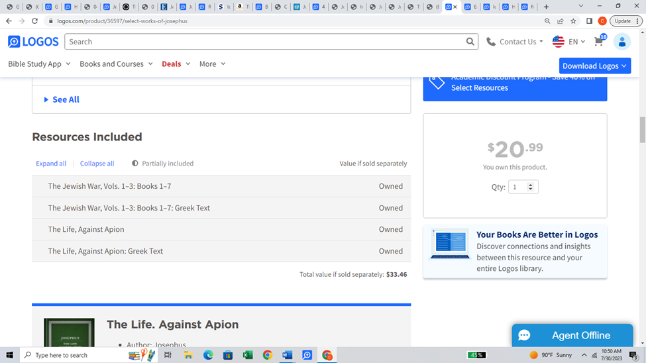This screenshot has height=363, width=646.
Task: Open the zoom magnifier icon in address bar
Action: point(547,21)
